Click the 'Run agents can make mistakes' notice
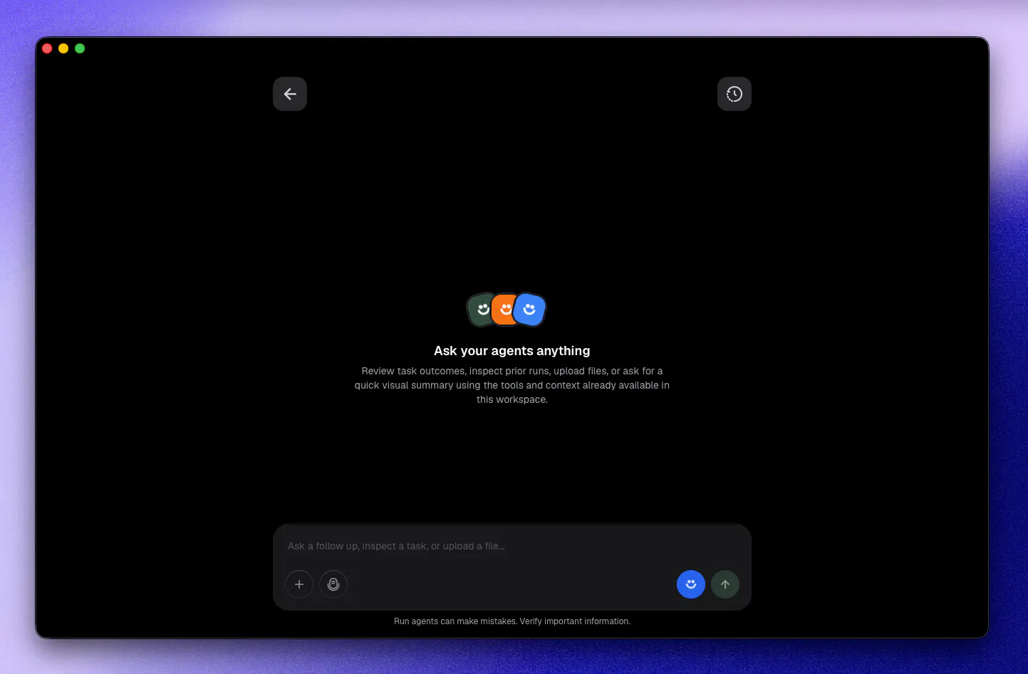Viewport: 1028px width, 674px height. point(512,621)
